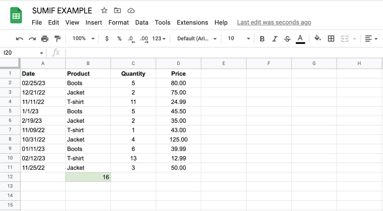This screenshot has height=211, width=383.
Task: Toggle italic formatting
Action: [274, 39]
